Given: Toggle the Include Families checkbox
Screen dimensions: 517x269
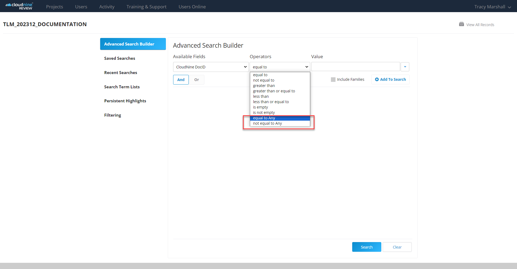Looking at the screenshot, I should point(333,79).
